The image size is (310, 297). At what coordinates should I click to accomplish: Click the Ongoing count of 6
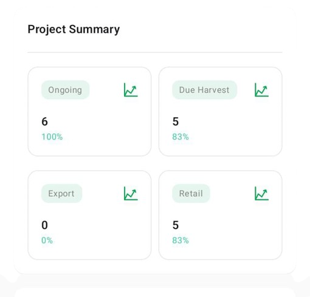pyautogui.click(x=44, y=121)
